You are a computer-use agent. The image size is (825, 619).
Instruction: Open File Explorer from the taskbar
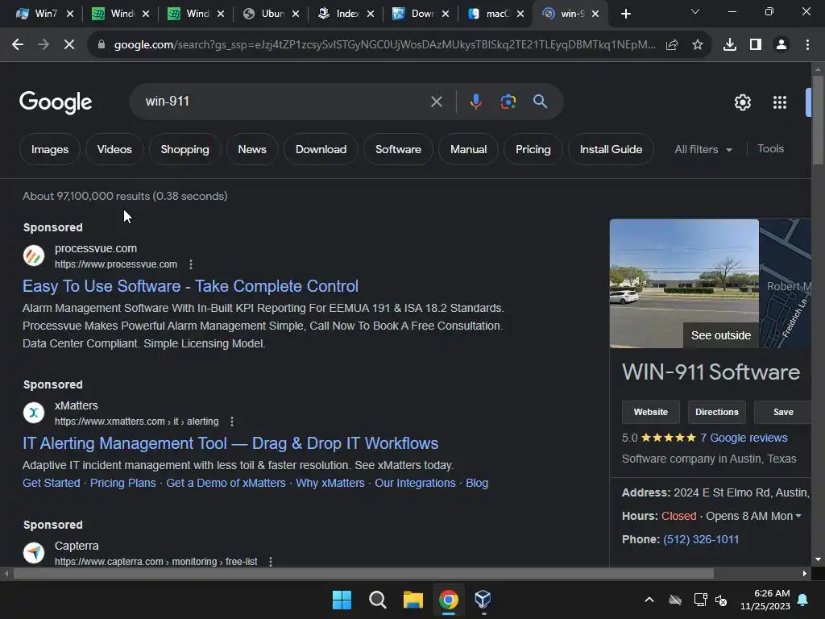(x=413, y=600)
